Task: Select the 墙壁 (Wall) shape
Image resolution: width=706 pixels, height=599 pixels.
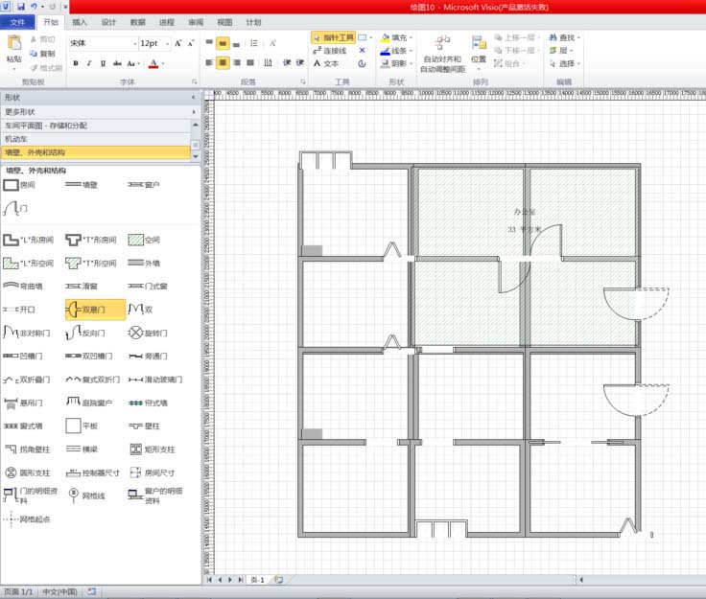Action: point(82,185)
